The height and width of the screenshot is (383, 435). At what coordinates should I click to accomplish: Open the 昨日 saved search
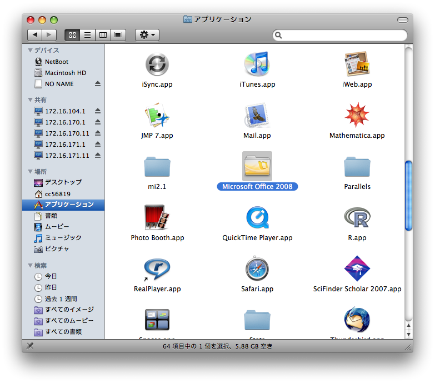pos(63,287)
